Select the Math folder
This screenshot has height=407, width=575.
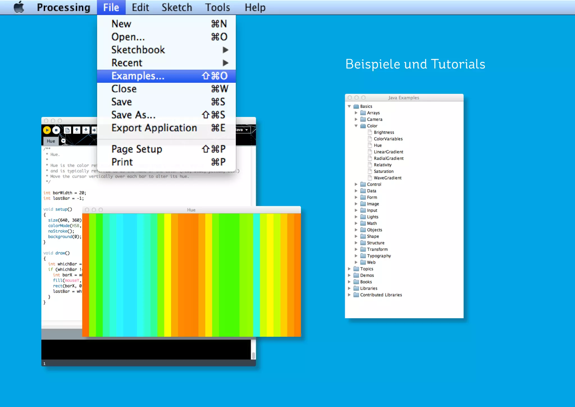(x=369, y=223)
